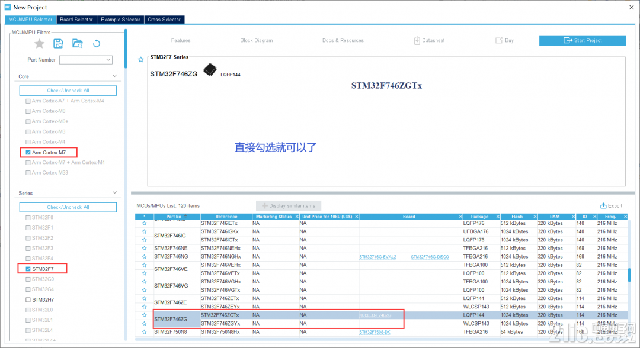Star the STM32F746NGHx row

pyautogui.click(x=144, y=257)
